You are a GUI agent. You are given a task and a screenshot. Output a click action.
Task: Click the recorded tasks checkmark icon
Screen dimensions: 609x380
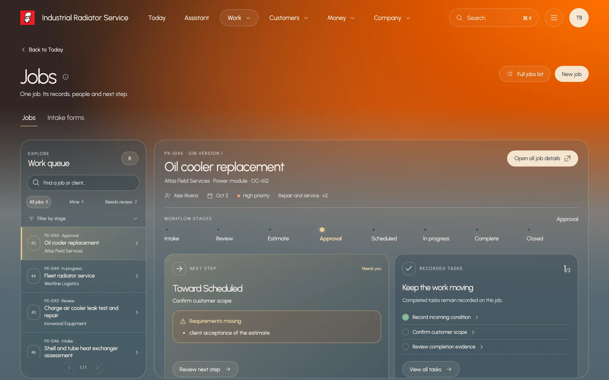[x=409, y=269]
